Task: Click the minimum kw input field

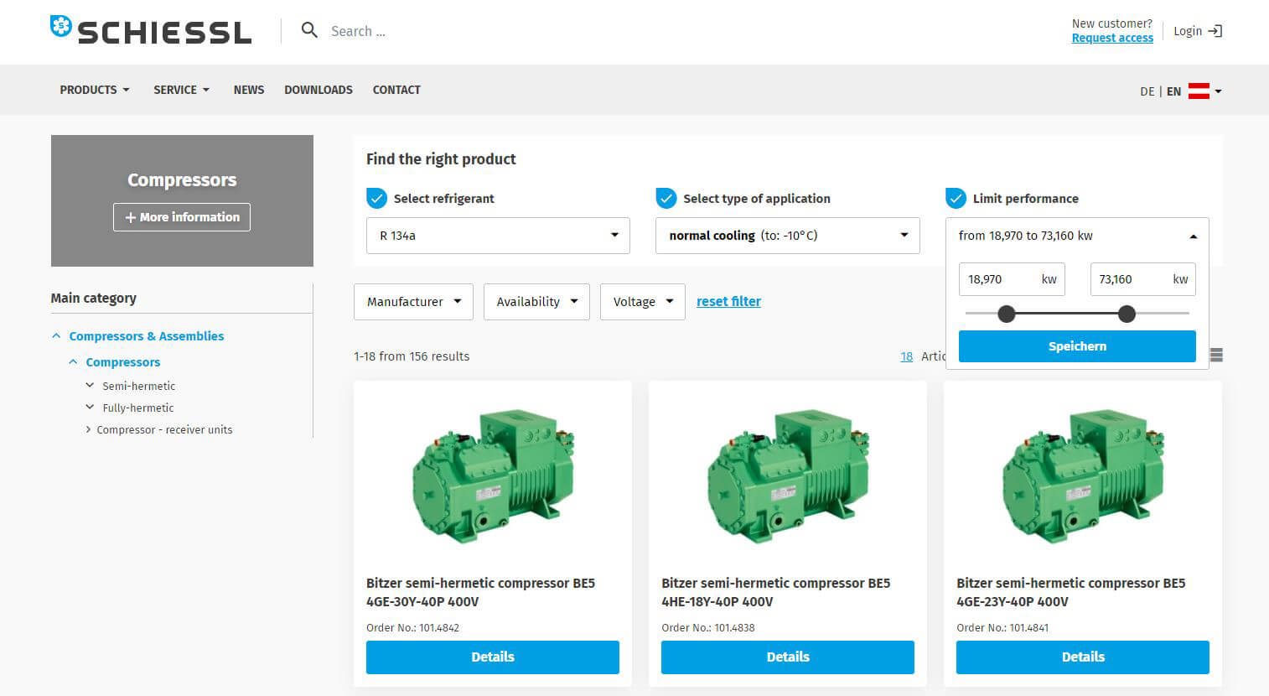Action: (1002, 279)
